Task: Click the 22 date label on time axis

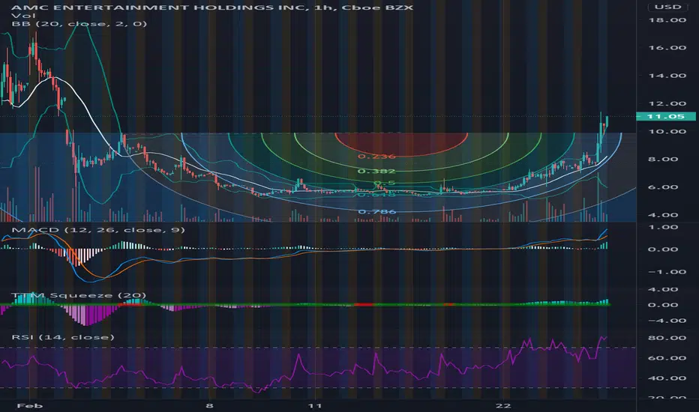Action: tap(502, 406)
